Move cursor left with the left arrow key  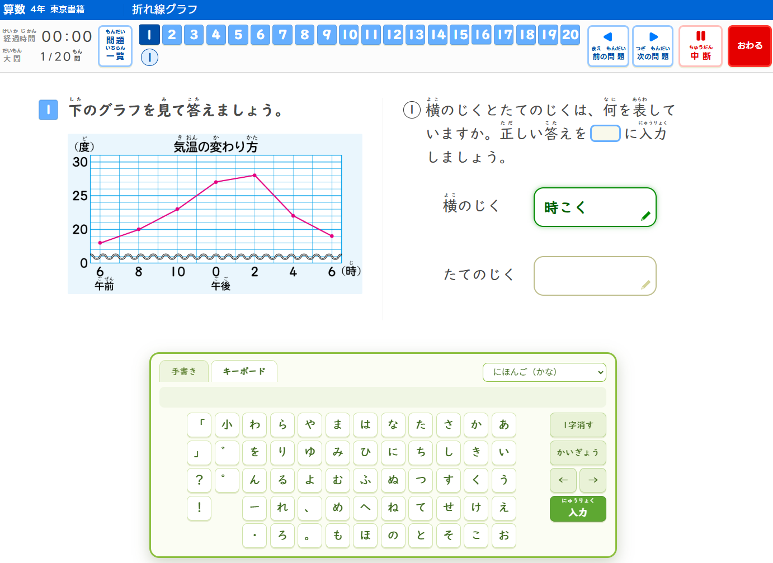point(563,480)
